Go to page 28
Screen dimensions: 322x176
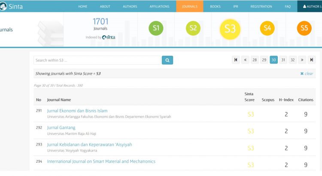(255, 60)
